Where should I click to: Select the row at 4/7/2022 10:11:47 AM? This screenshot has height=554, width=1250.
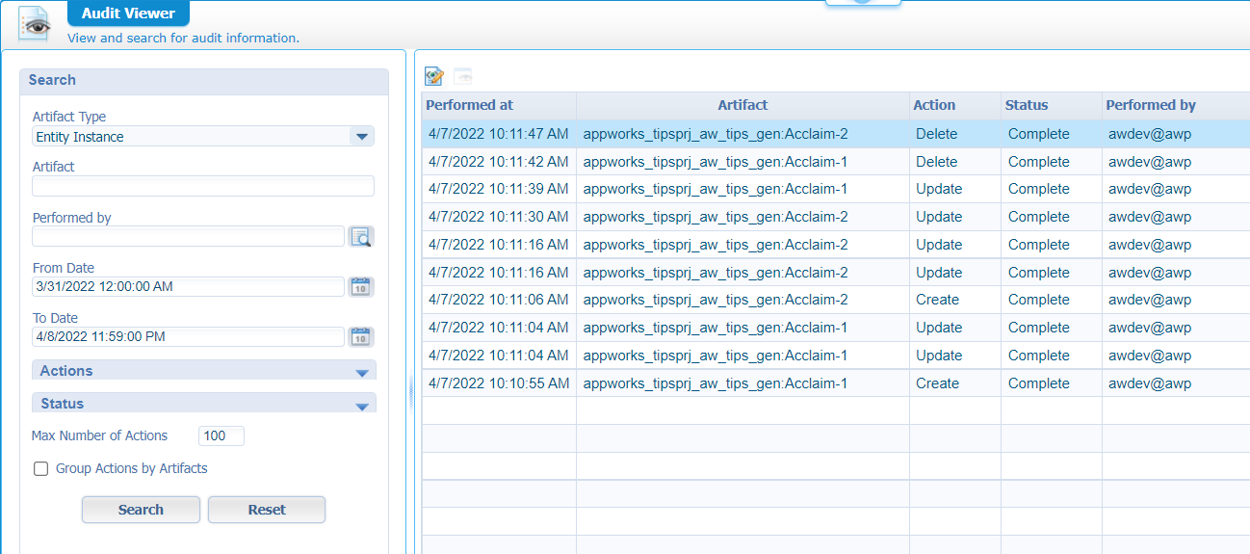pyautogui.click(x=836, y=134)
